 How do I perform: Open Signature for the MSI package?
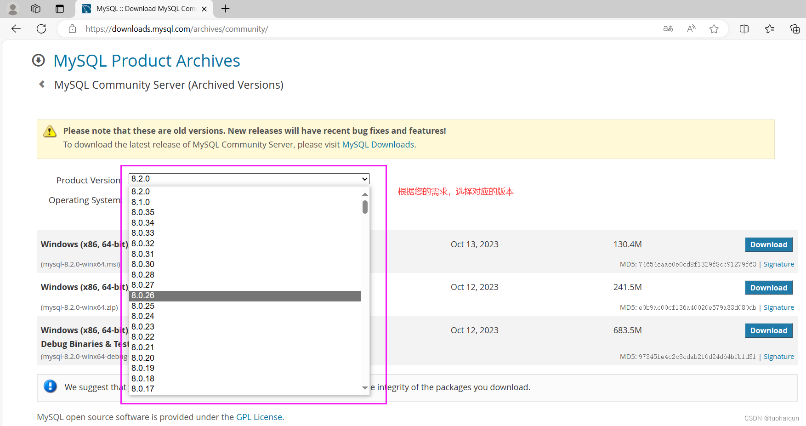[x=779, y=264]
